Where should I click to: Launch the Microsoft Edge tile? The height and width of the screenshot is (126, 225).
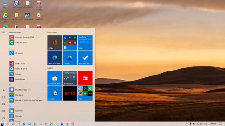click(55, 58)
